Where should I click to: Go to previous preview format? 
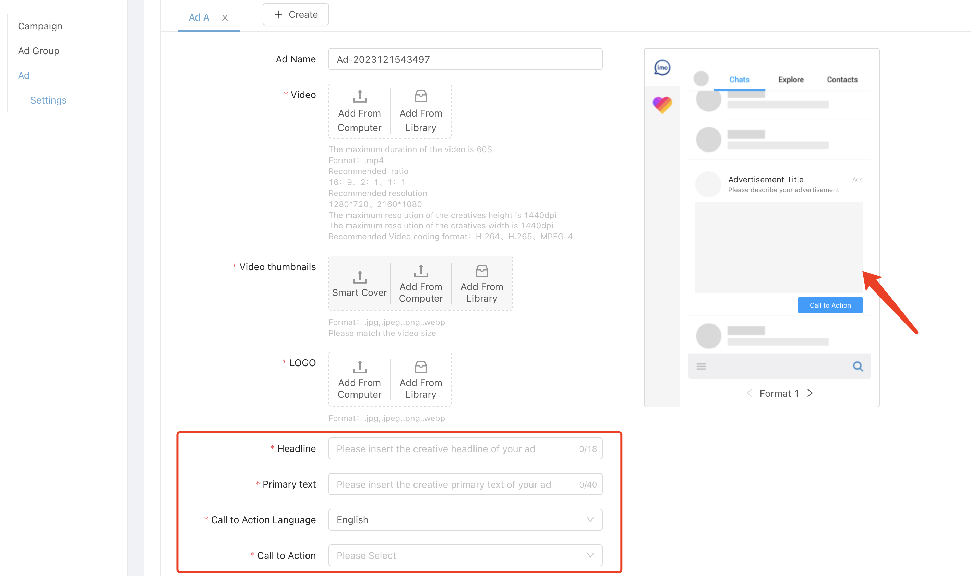click(749, 393)
